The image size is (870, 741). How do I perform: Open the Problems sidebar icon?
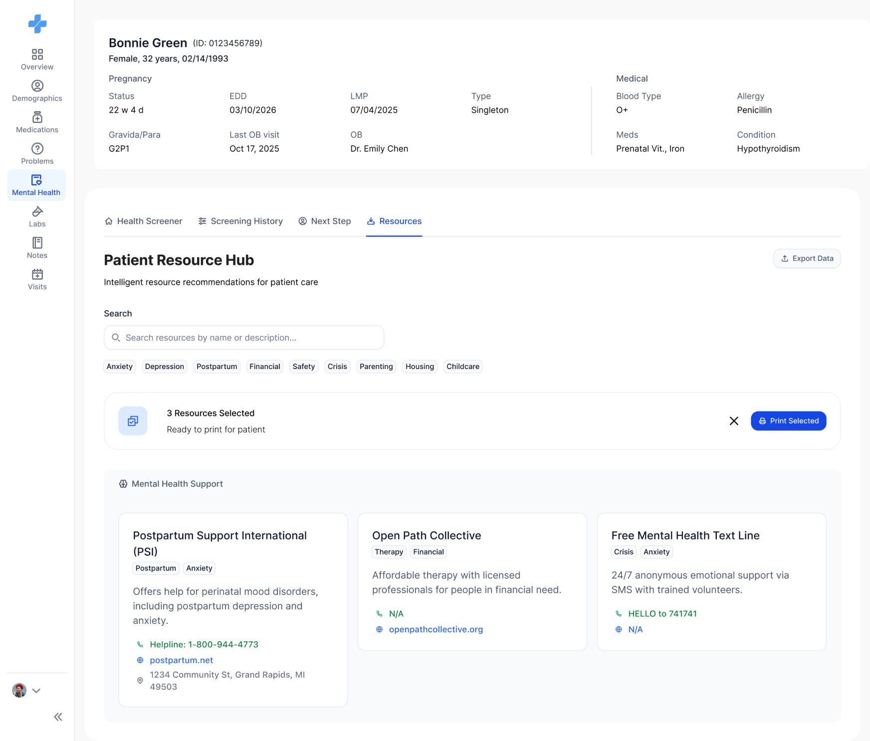[37, 149]
